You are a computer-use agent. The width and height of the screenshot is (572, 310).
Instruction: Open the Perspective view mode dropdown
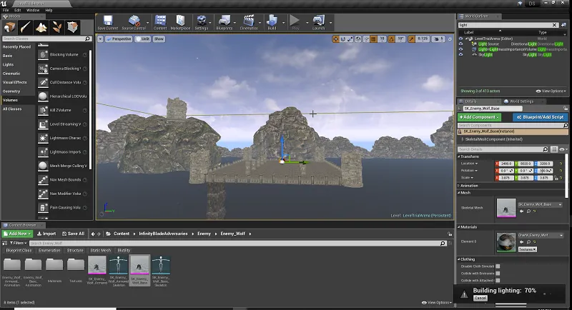119,39
